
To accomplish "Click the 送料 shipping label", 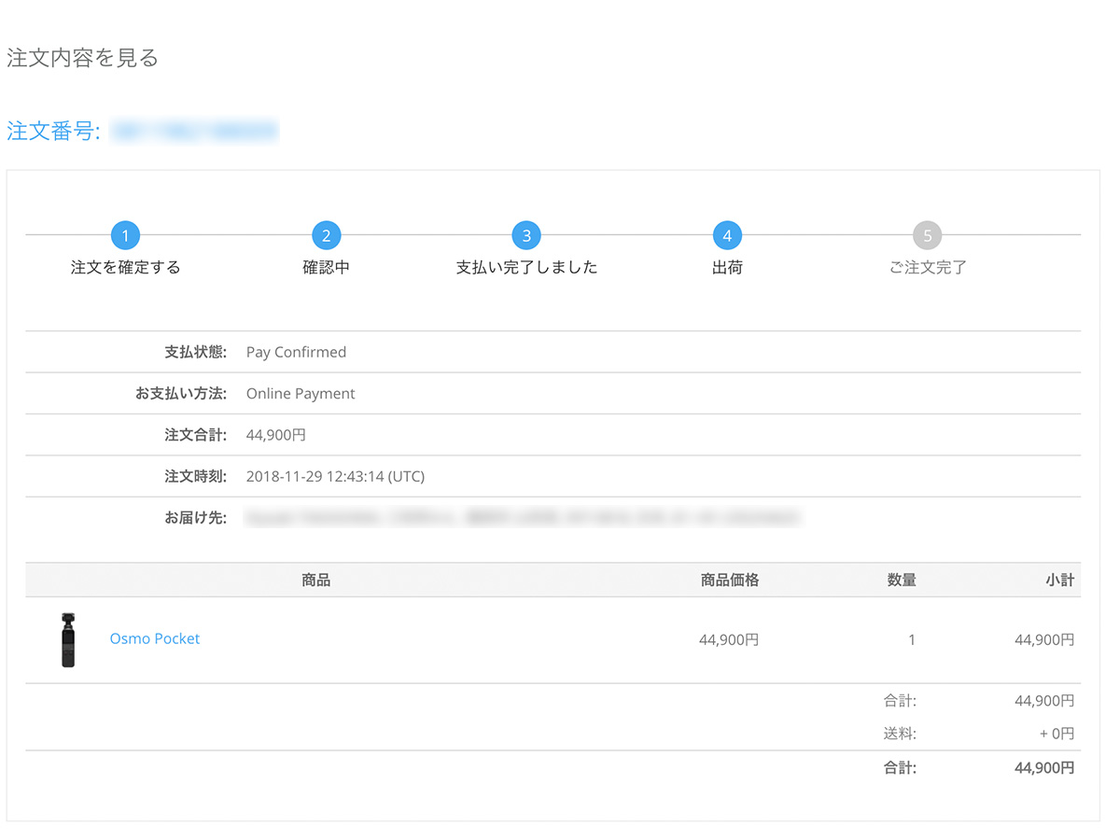I will (900, 735).
